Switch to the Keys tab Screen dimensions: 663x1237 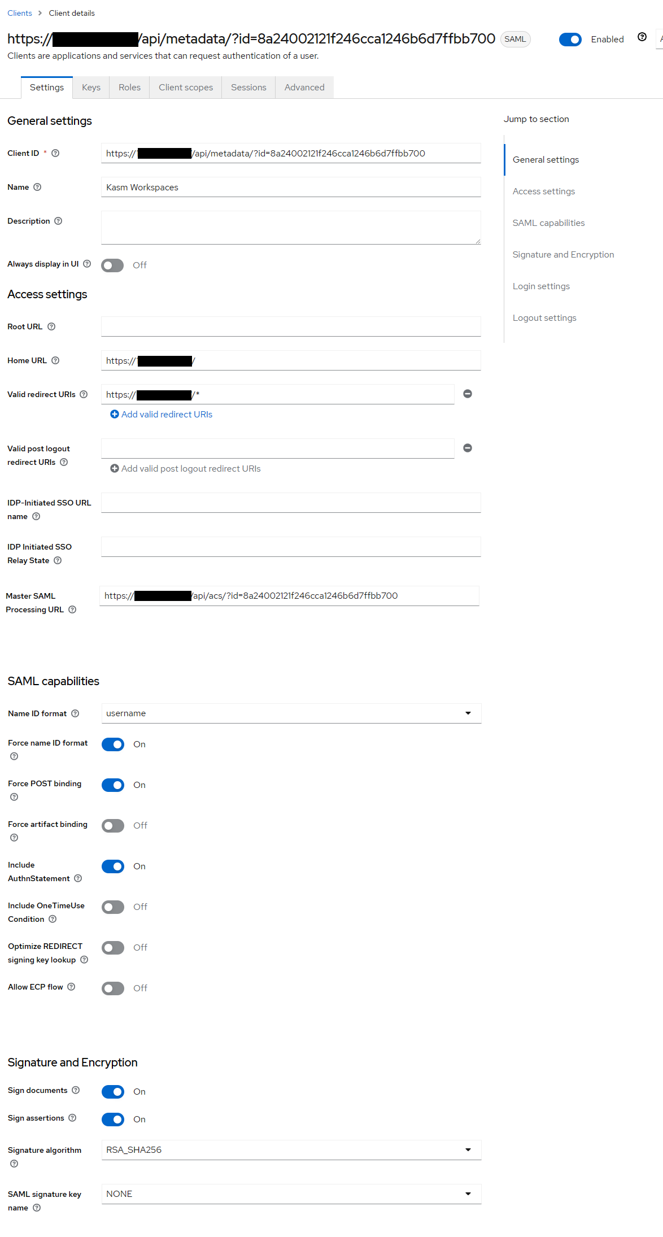91,88
